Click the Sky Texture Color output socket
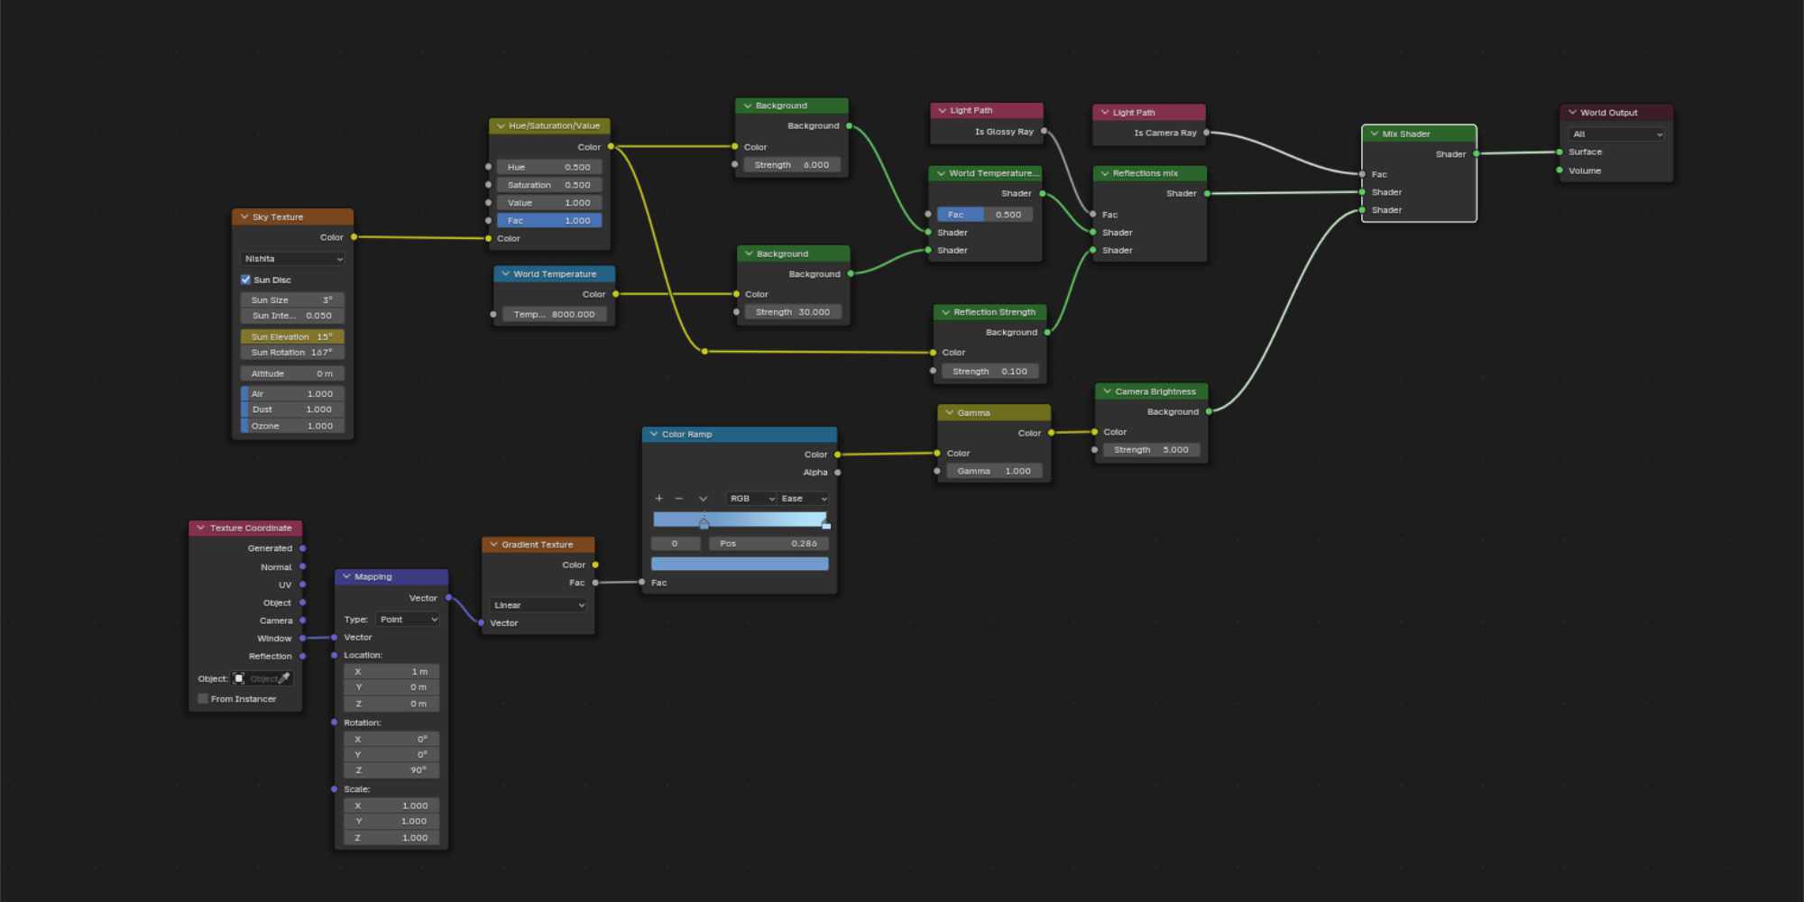This screenshot has width=1804, height=902. (354, 237)
